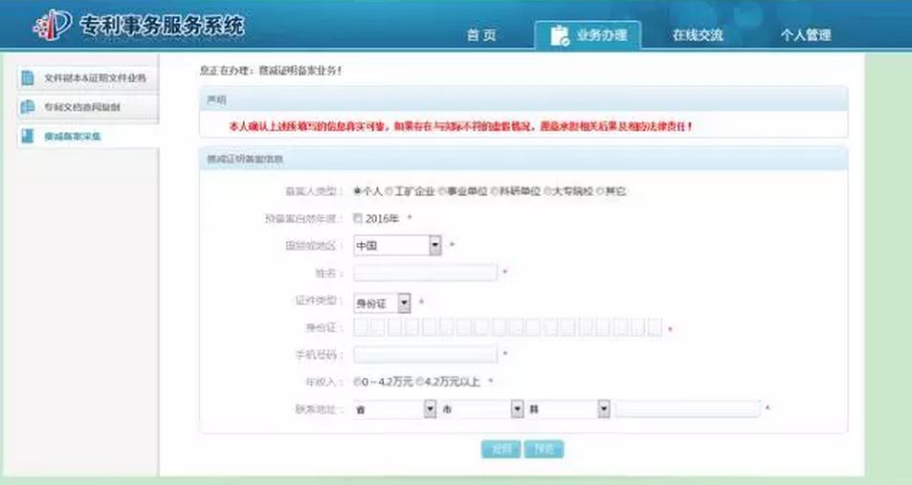Expand the 证件类型 dropdown showing 身份证
912x485 pixels.
[382, 302]
